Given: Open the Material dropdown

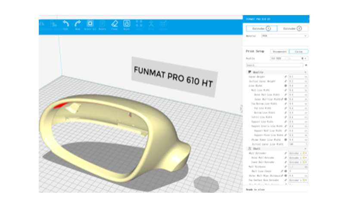Looking at the screenshot, I should 285,36.
